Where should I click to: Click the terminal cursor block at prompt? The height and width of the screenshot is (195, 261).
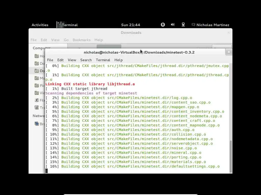point(47,171)
